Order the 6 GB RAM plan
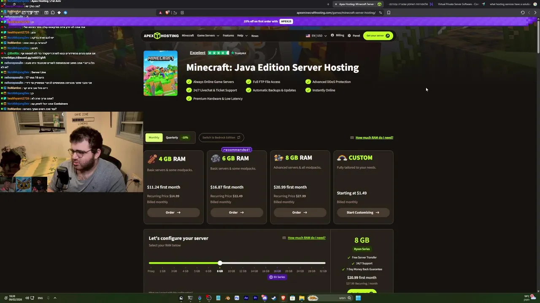This screenshot has height=303, width=540. [236, 213]
